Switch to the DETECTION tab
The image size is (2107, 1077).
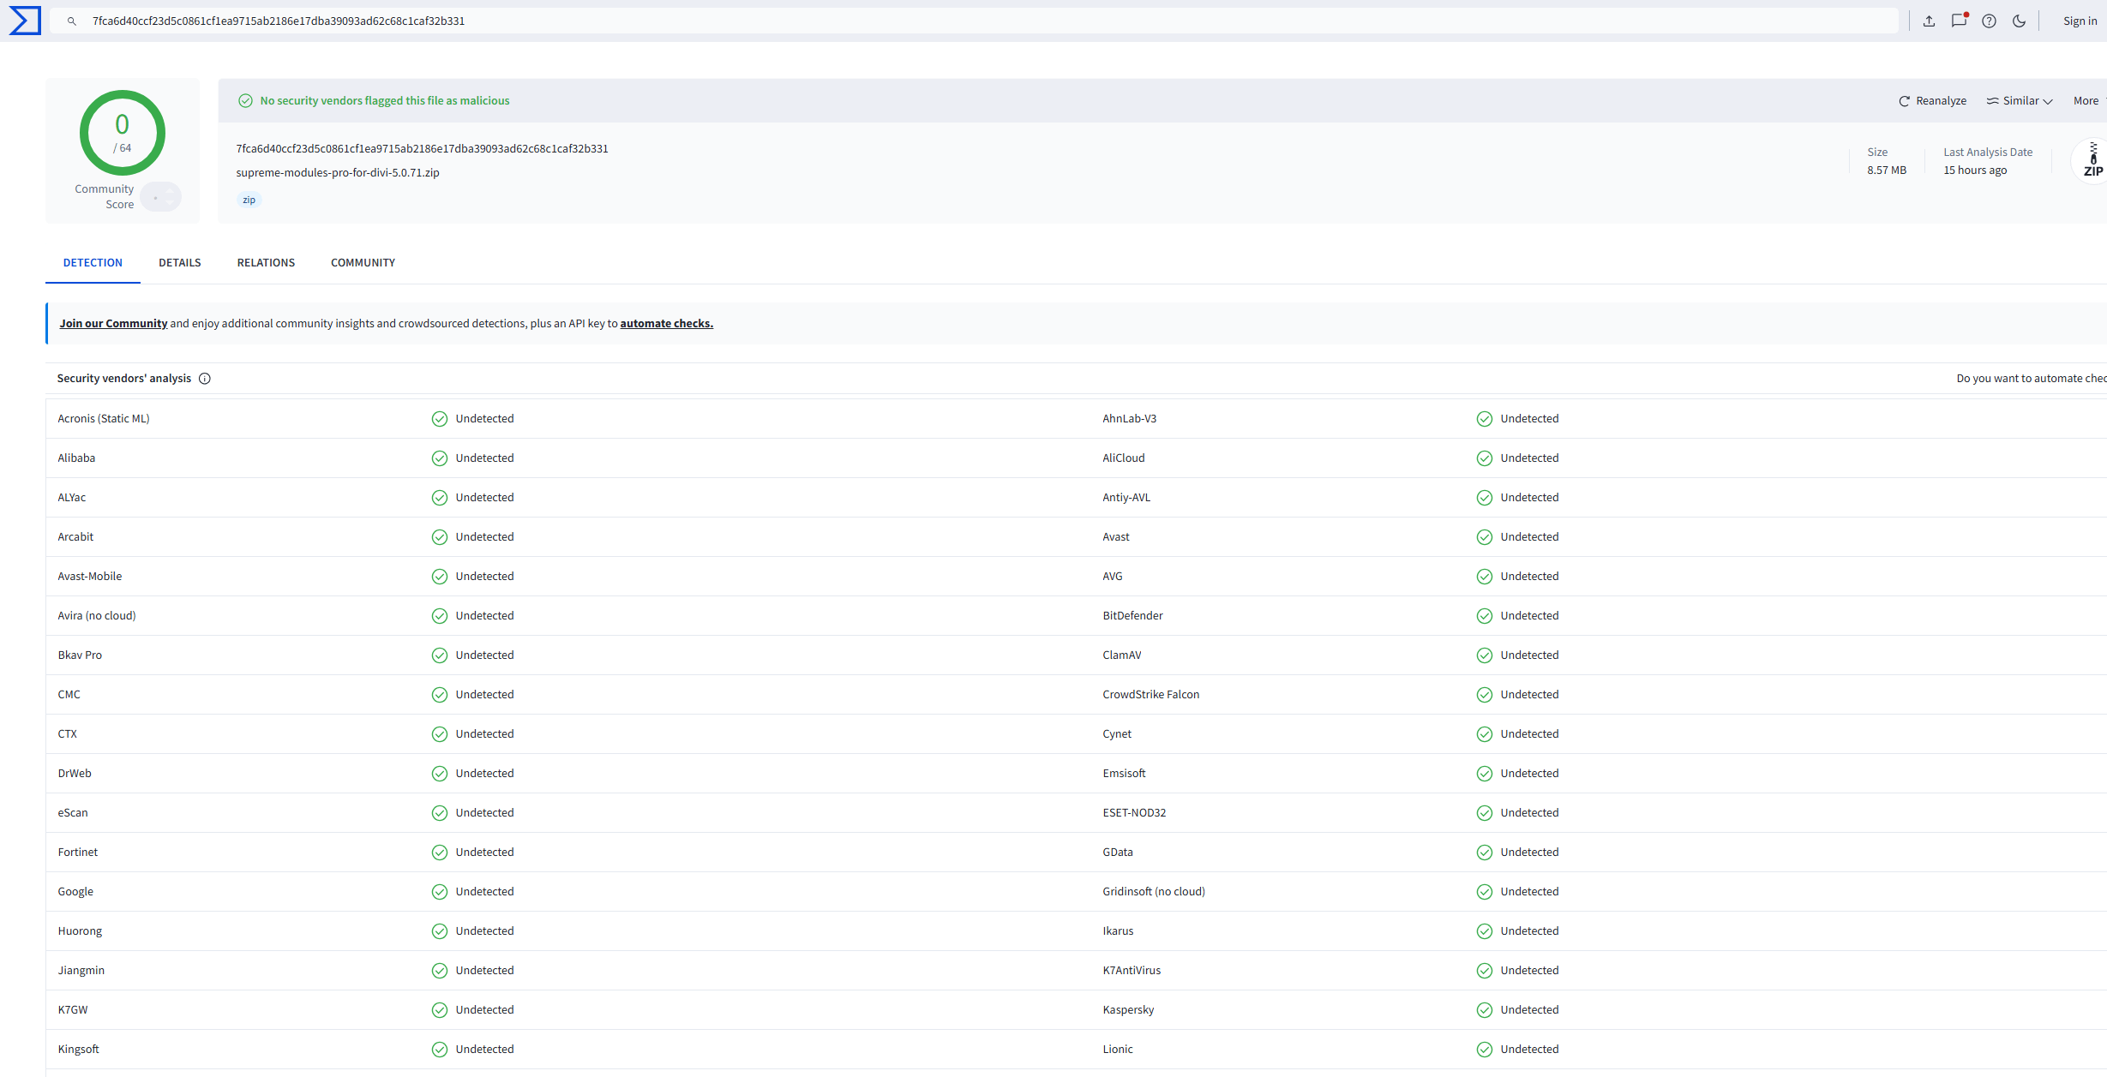point(93,263)
